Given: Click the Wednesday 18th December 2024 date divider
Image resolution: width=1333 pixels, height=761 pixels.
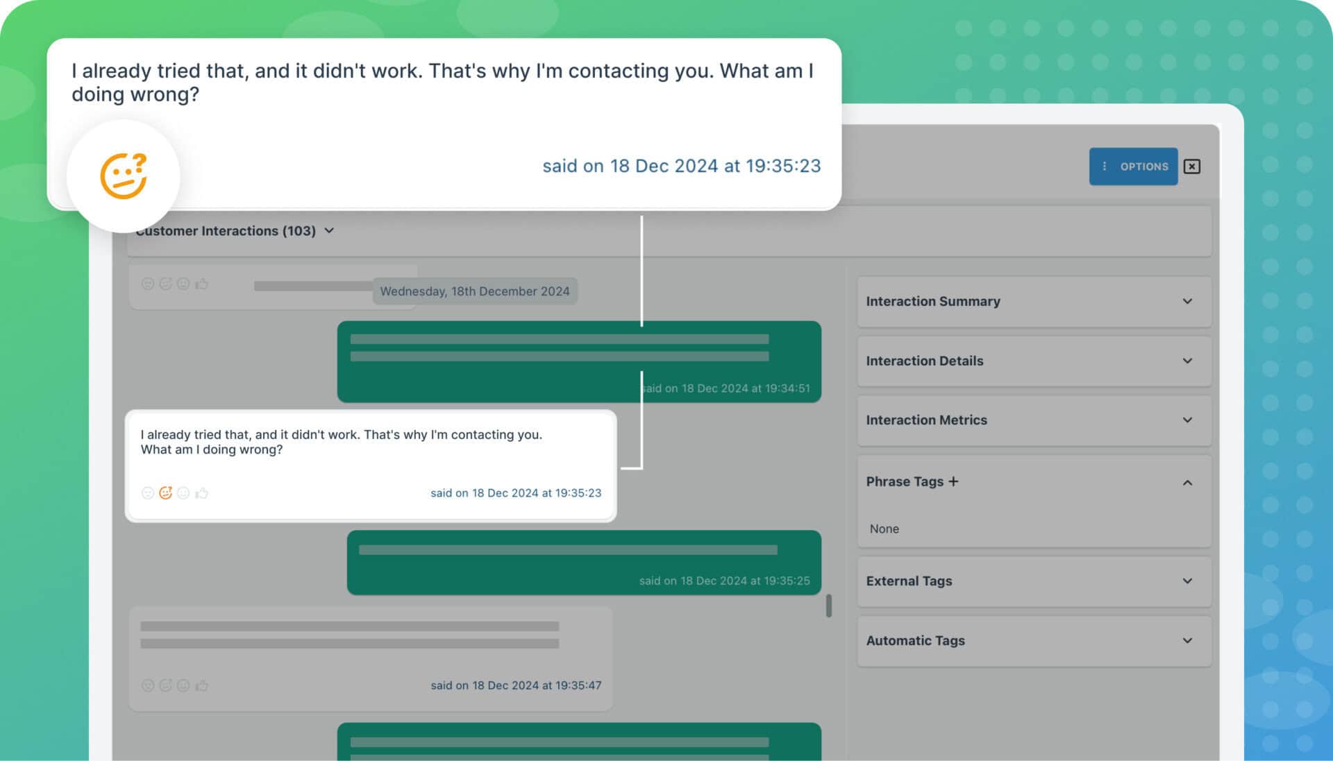Looking at the screenshot, I should click(x=474, y=291).
